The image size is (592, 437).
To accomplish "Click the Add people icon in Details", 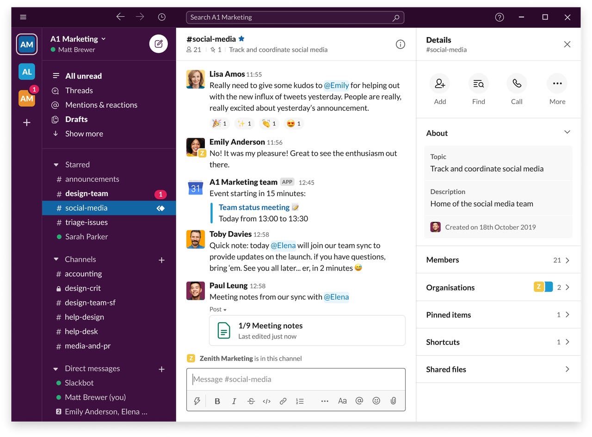I will [439, 84].
